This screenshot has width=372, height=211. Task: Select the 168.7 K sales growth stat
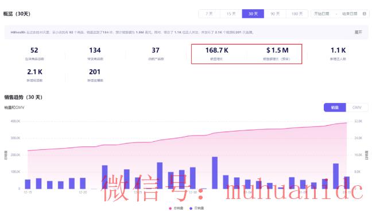pyautogui.click(x=216, y=54)
